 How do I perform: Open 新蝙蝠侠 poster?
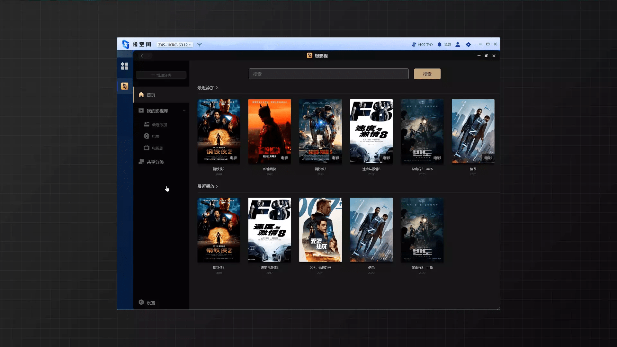(x=269, y=131)
